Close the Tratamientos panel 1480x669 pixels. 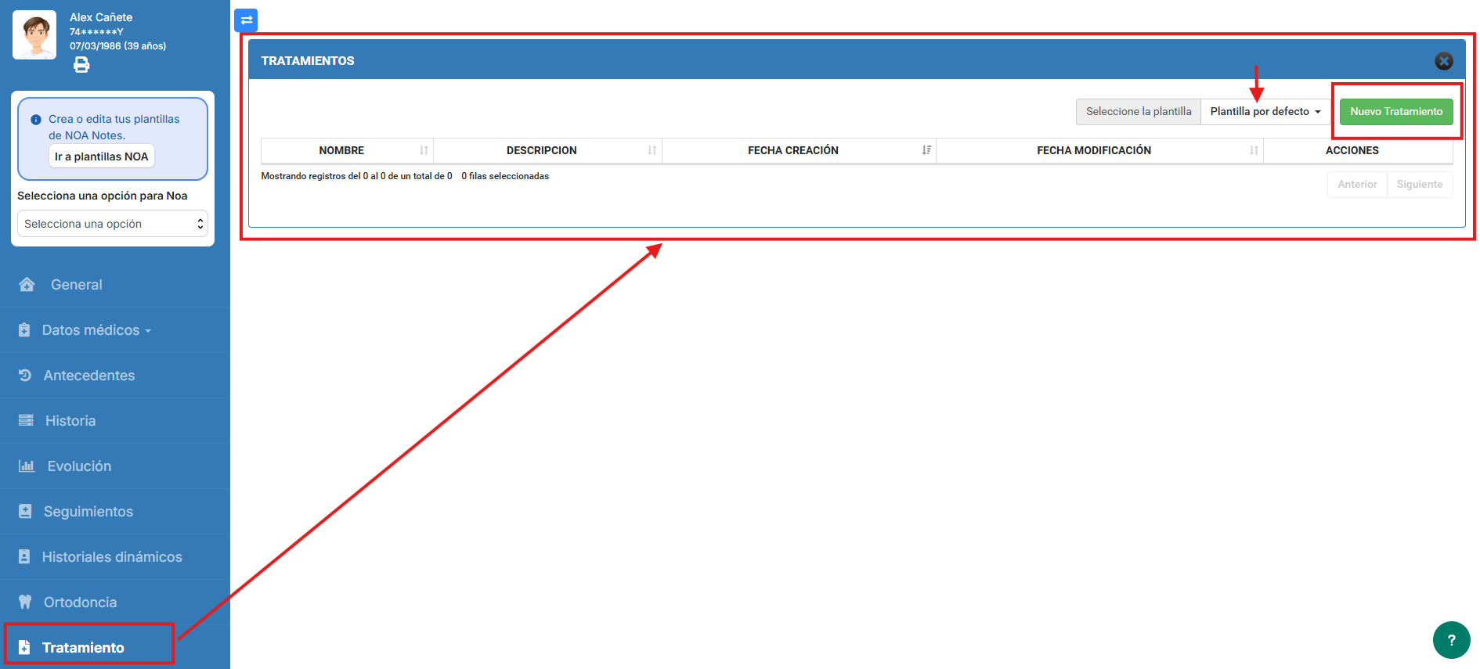click(1443, 61)
